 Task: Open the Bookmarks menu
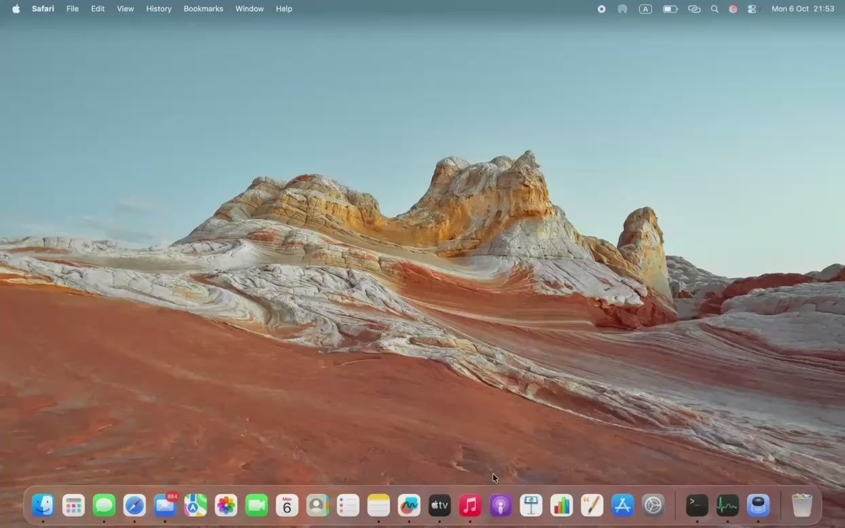203,9
